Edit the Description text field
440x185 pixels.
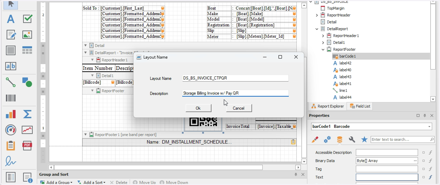coord(235,93)
